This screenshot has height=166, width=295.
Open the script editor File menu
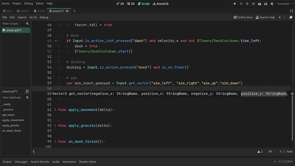tap(5, 18)
